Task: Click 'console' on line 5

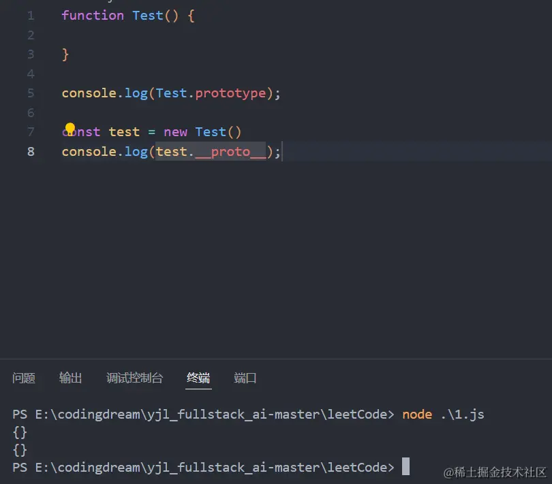Action: click(x=89, y=93)
